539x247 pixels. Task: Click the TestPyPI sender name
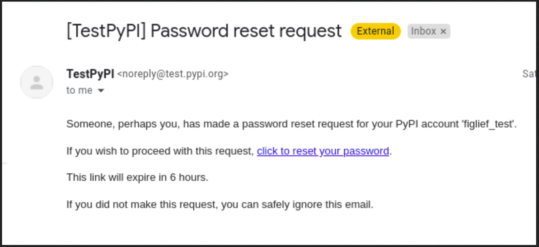click(x=90, y=74)
